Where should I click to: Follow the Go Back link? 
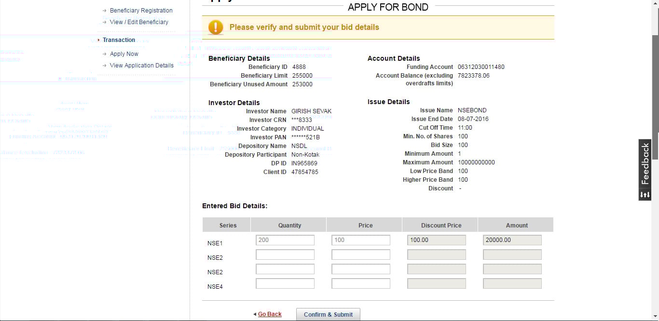coord(270,314)
